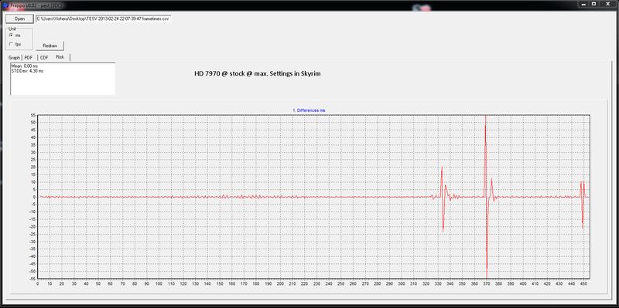The height and width of the screenshot is (308, 619).
Task: Click the Mean and STDDev statistics box
Action: pos(63,79)
